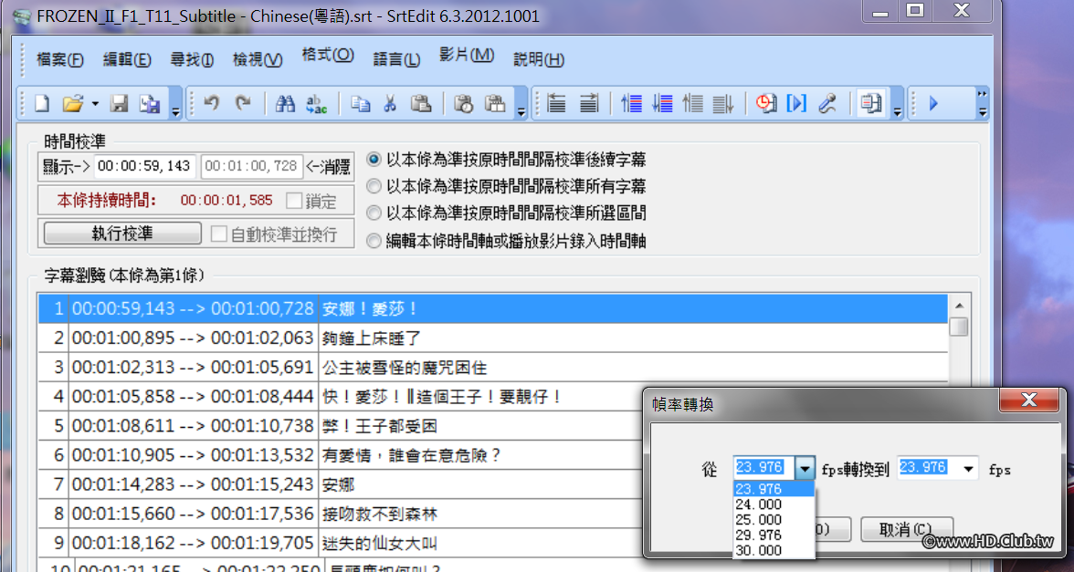This screenshot has width=1074, height=572.
Task: Close the 幀率轉換 dialog
Action: click(x=1028, y=401)
